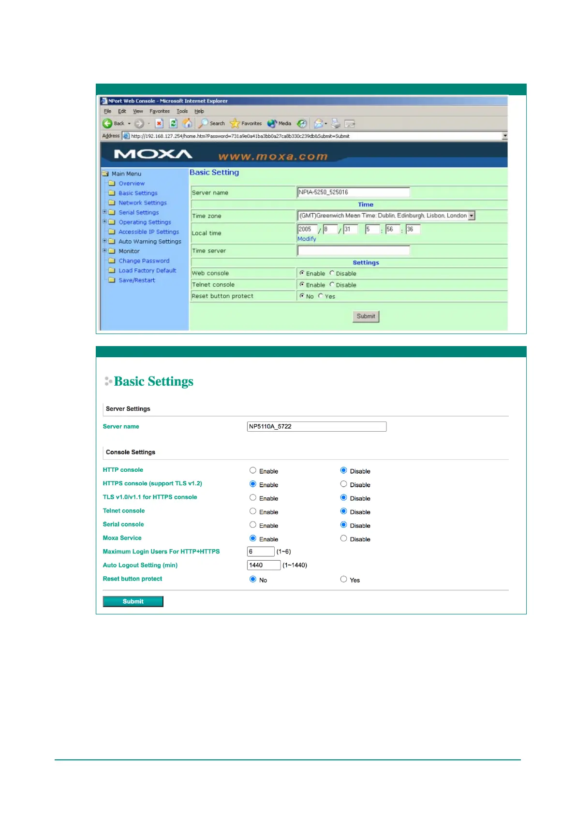This screenshot has width=576, height=814.
Task: Select Yes for Reset button protect in IE page
Action: (321, 296)
